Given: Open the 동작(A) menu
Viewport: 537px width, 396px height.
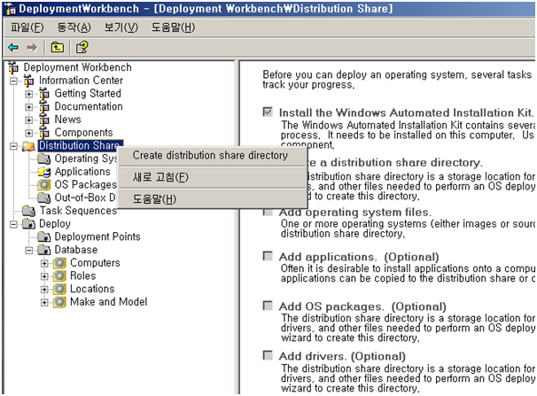Looking at the screenshot, I should tap(74, 27).
